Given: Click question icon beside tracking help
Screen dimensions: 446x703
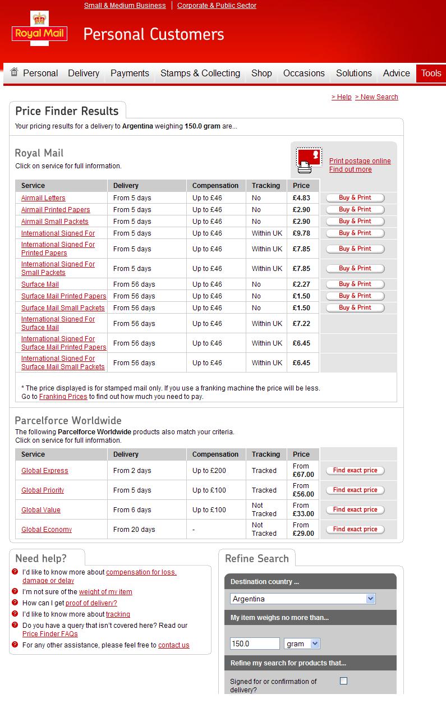Looking at the screenshot, I should (15, 614).
